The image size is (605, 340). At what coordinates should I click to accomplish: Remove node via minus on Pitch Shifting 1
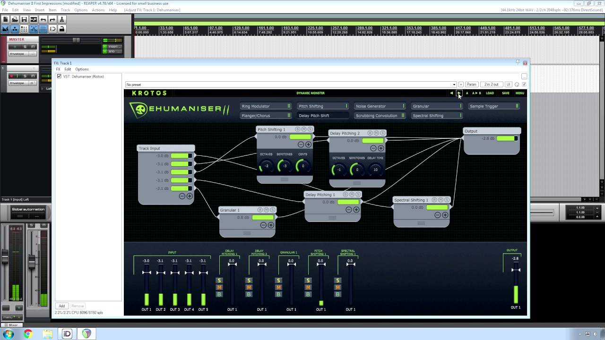[x=301, y=144]
